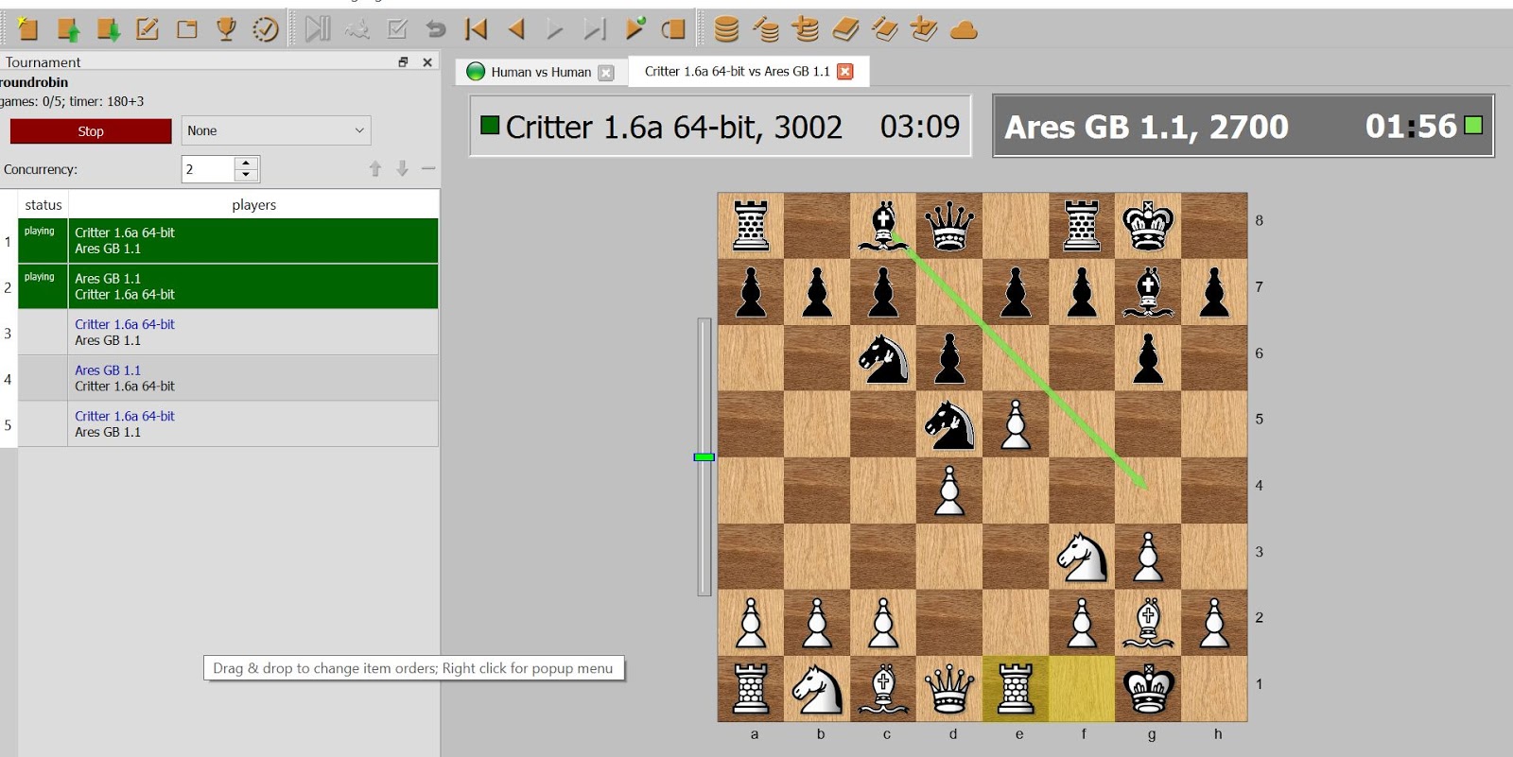Jump to last move icon
This screenshot has height=757, width=1513.
(595, 29)
